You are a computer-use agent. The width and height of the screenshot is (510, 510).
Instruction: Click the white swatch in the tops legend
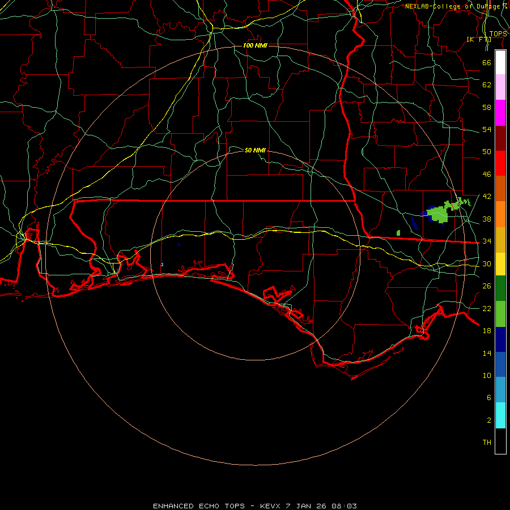click(x=500, y=62)
